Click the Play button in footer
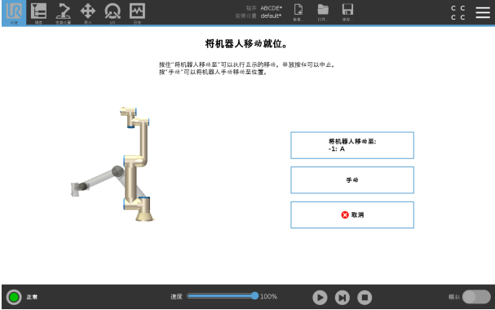Image resolution: width=495 pixels, height=310 pixels. point(320,298)
